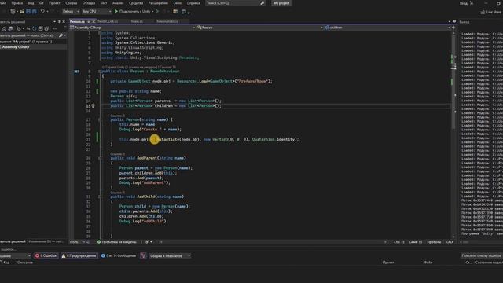Filter by 0 Ошибки errors toggle
This screenshot has height=283, width=503.
(x=46, y=255)
